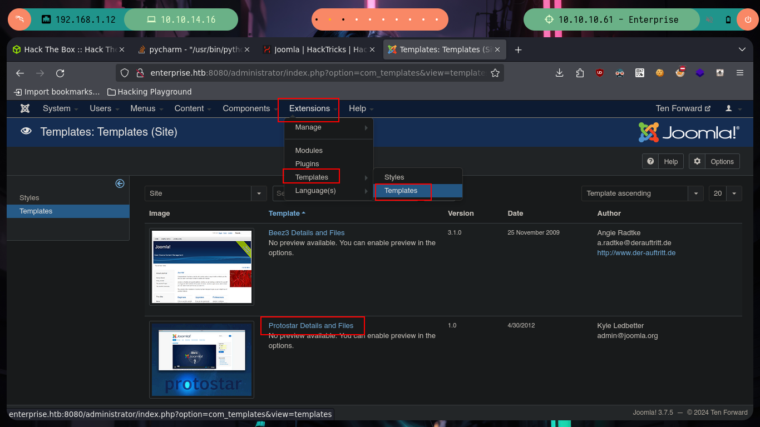
Task: Open the Components menu
Action: click(250, 108)
